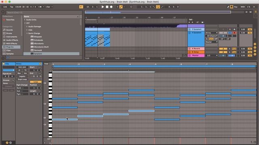Toggle the loop switch in transport
259x145 pixels.
(x=158, y=7)
